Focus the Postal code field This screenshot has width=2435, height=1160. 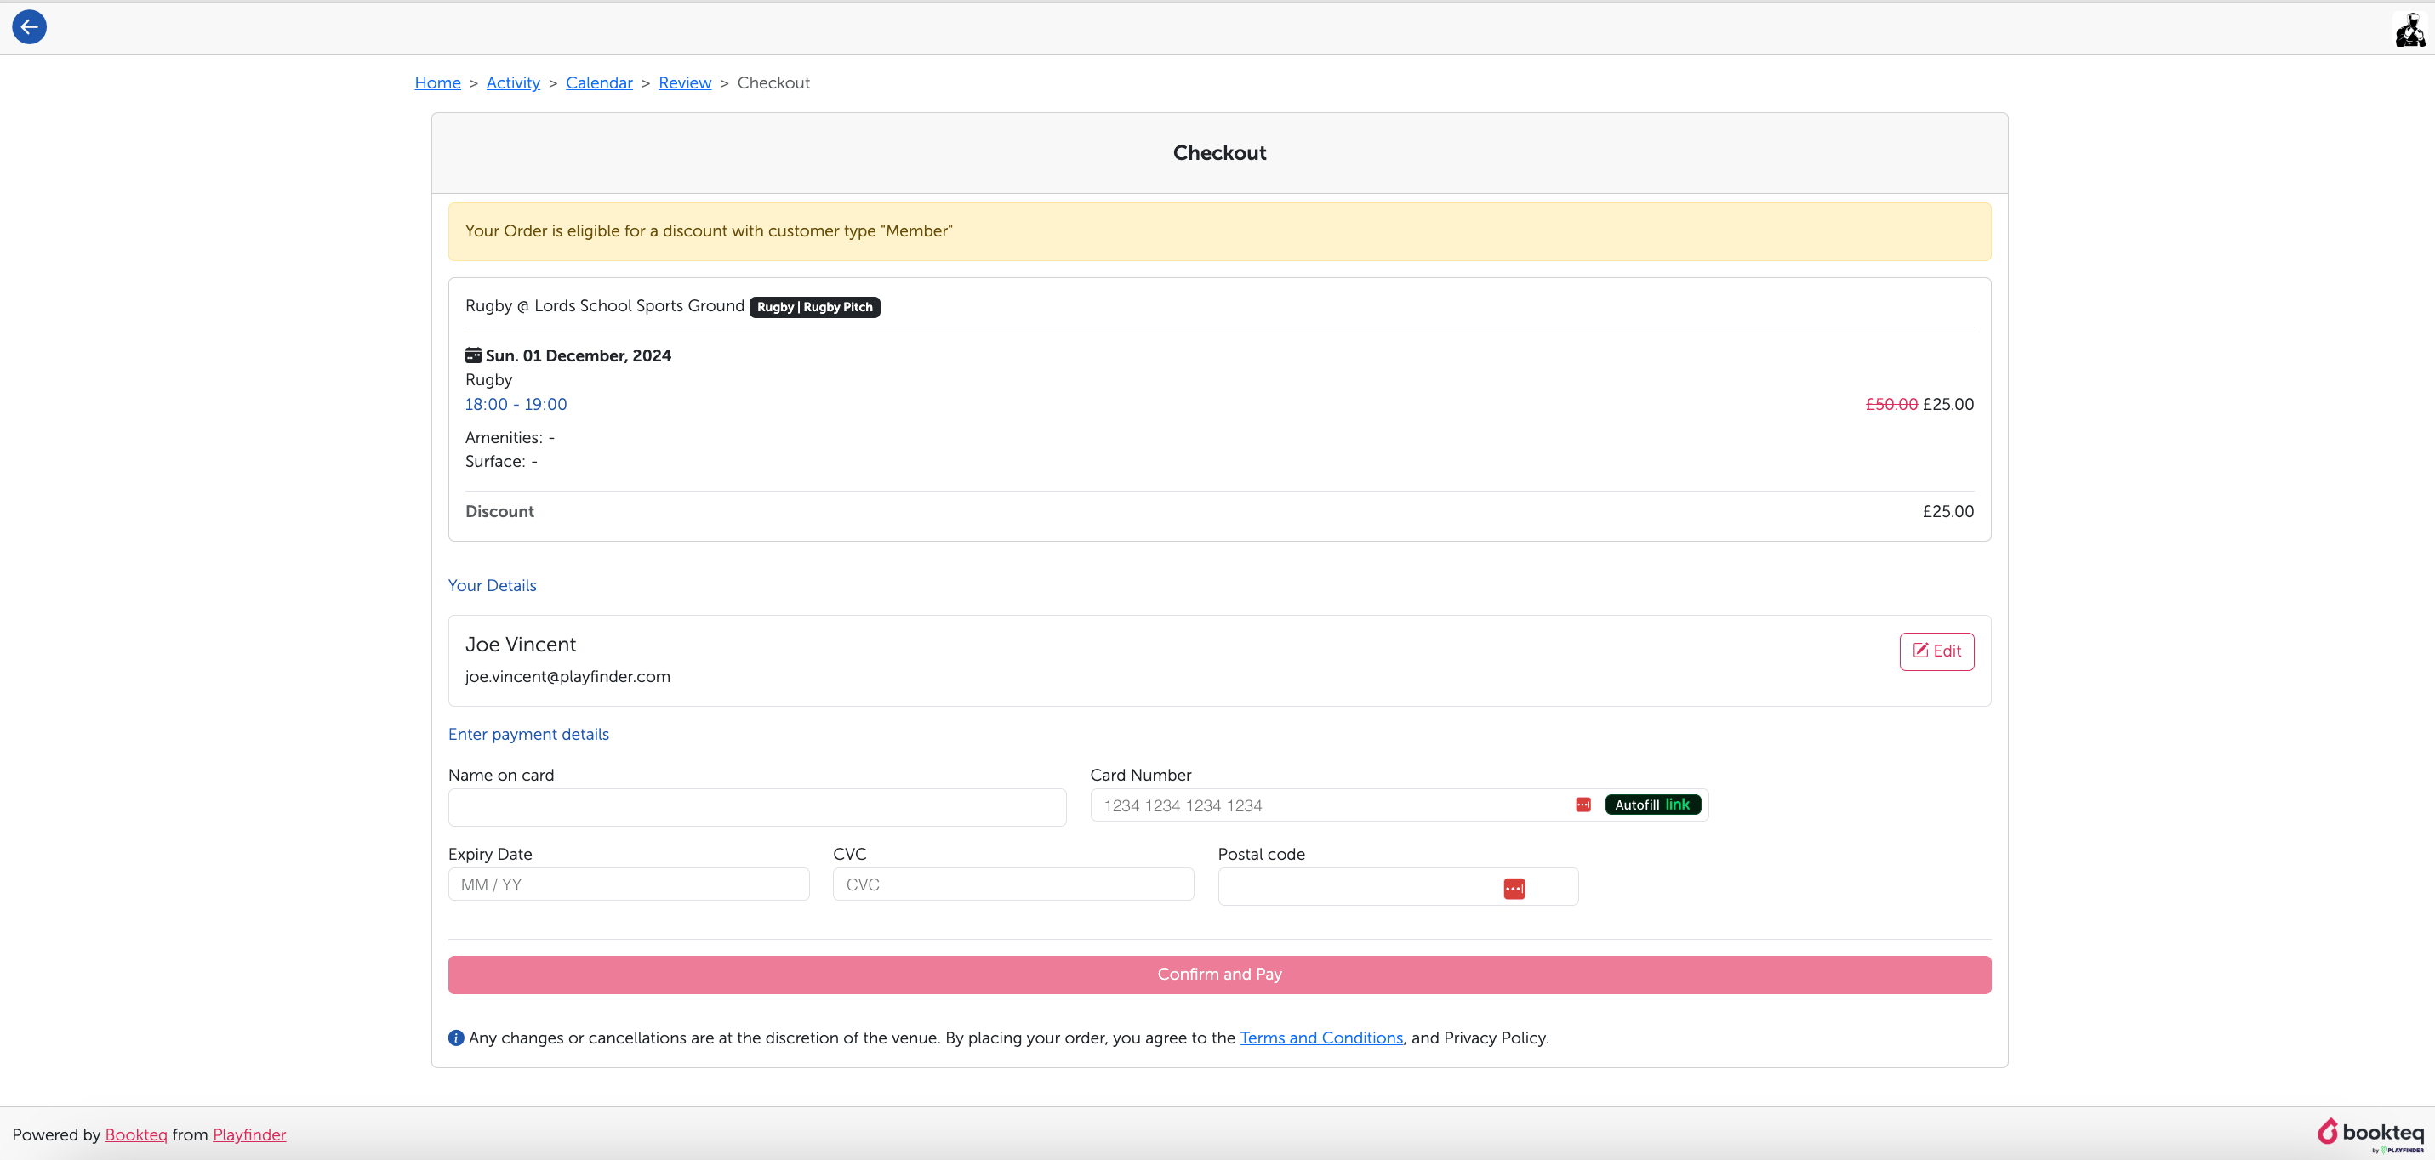click(1398, 887)
